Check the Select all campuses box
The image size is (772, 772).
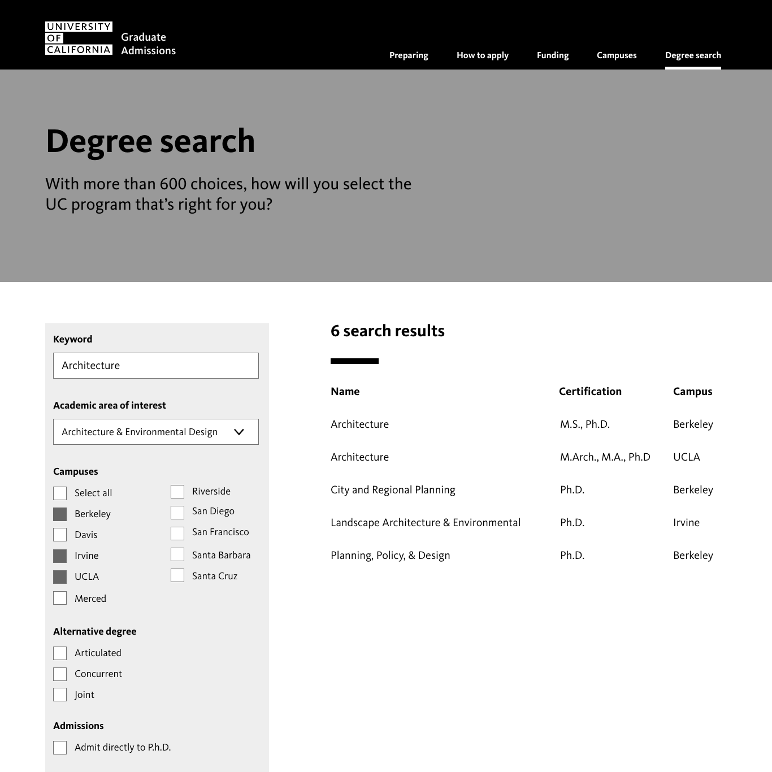[60, 493]
